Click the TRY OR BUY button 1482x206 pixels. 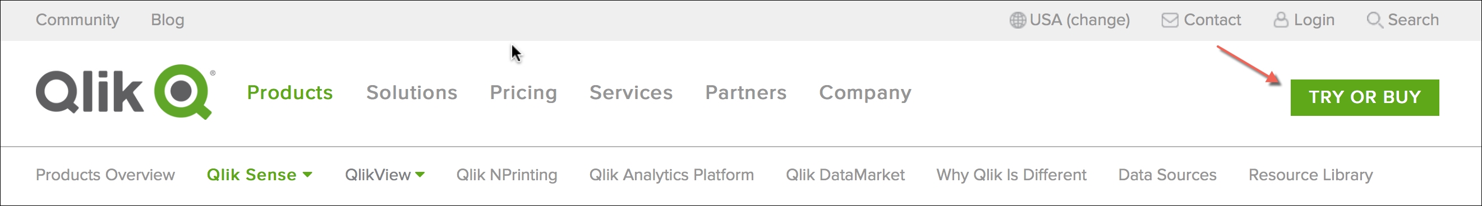[1365, 97]
